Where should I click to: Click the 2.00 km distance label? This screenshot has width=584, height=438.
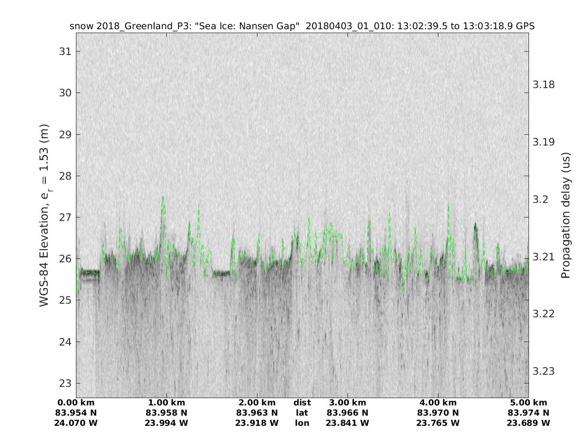[257, 403]
